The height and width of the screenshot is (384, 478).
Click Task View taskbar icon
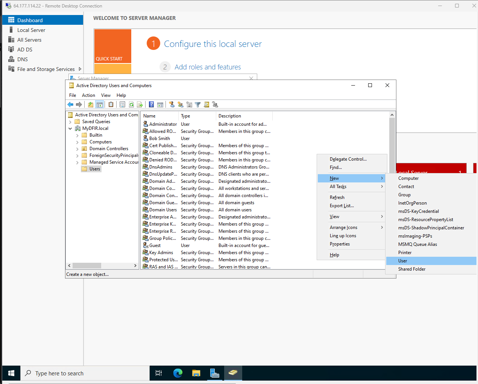(159, 373)
